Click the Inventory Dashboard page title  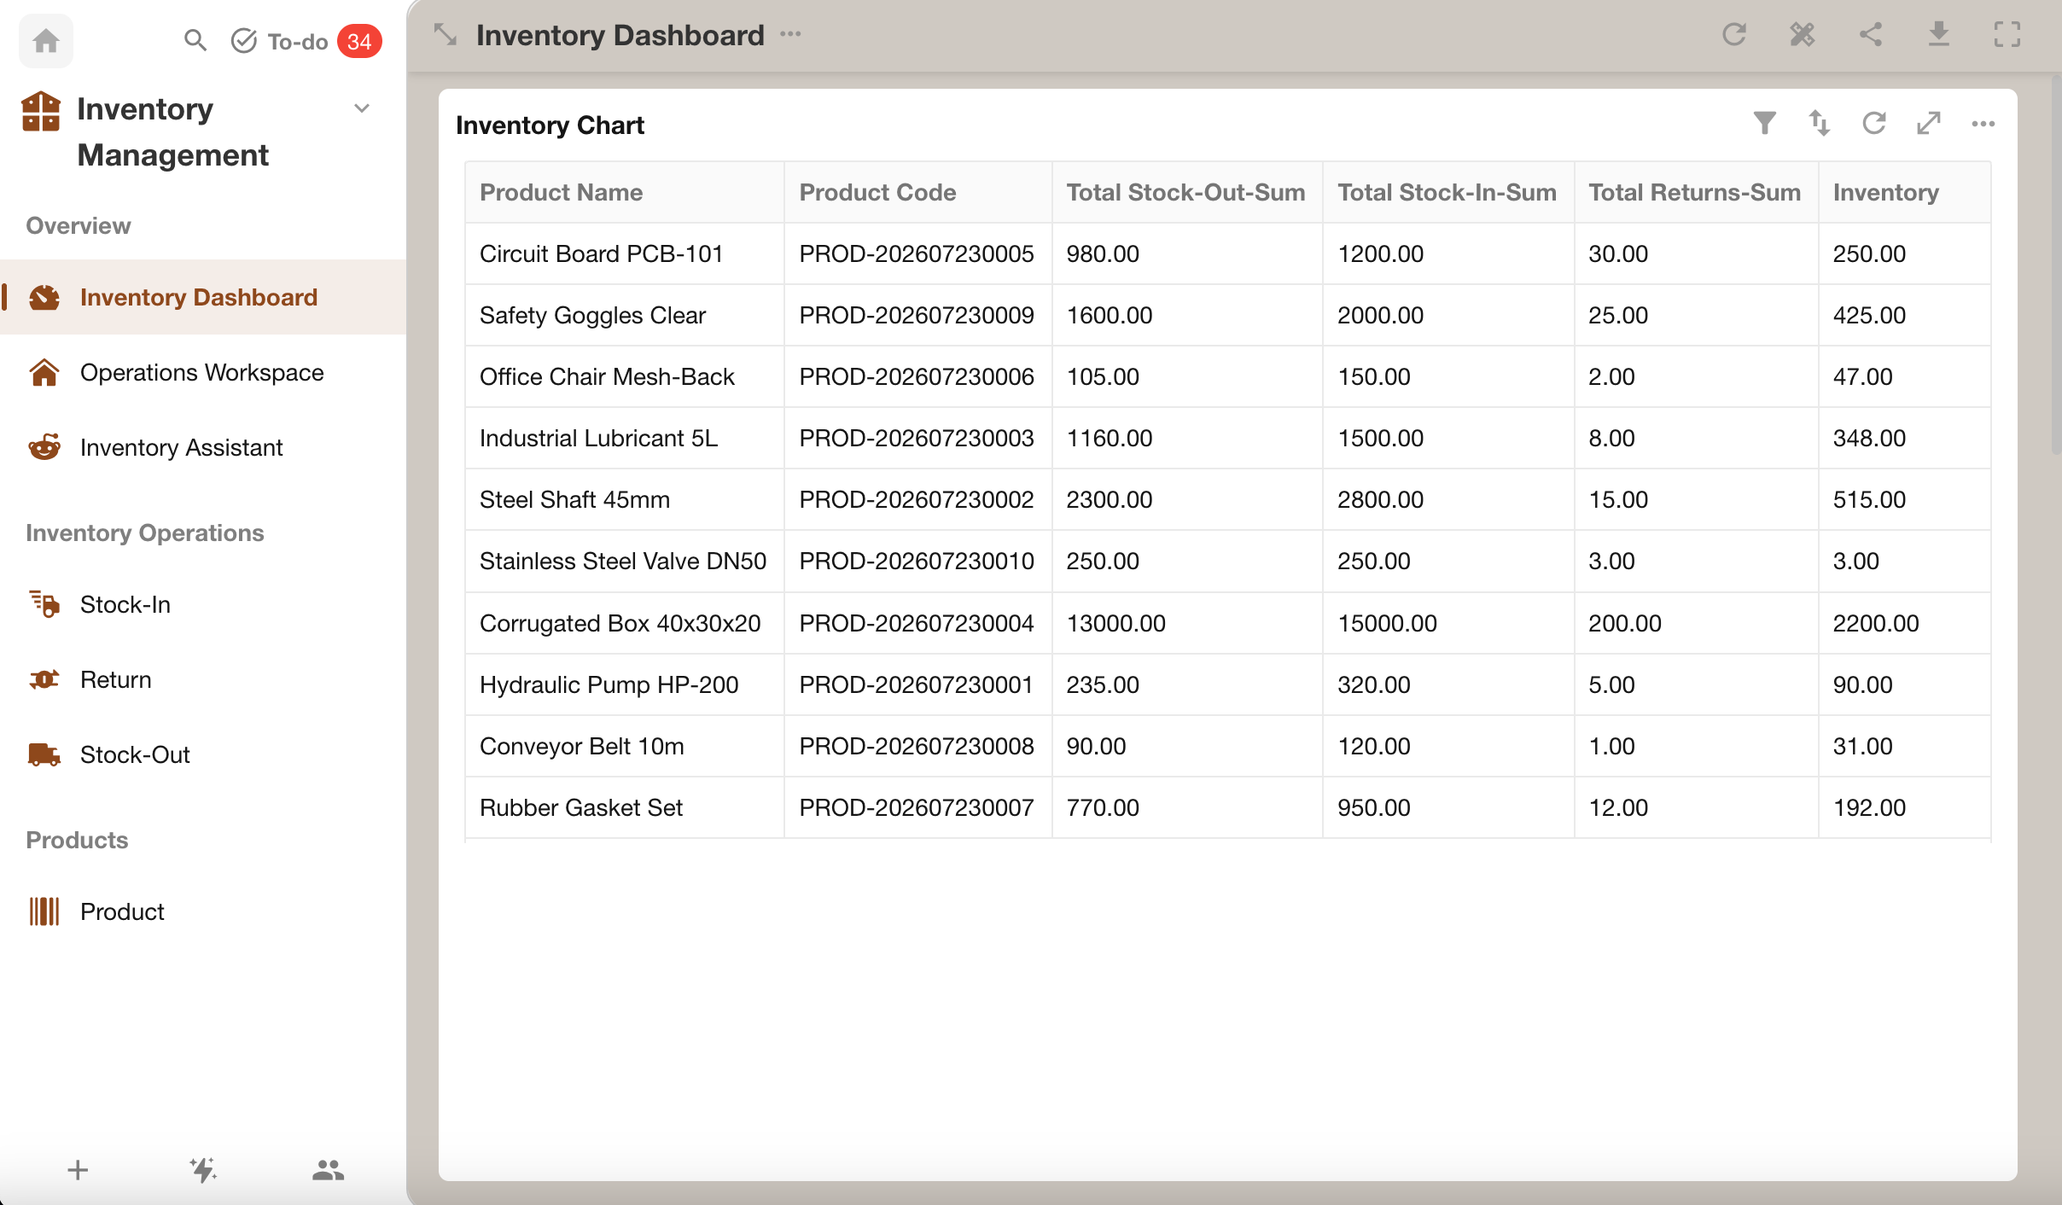tap(620, 35)
